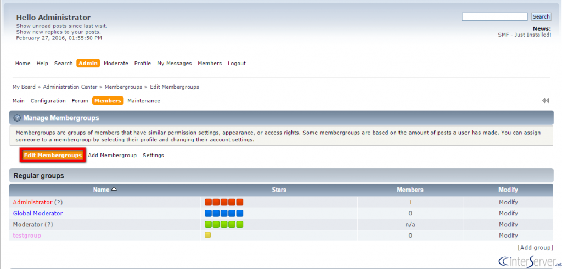Image resolution: width=562 pixels, height=269 pixels.
Task: Click Administration Center breadcrumb link
Action: (70, 87)
